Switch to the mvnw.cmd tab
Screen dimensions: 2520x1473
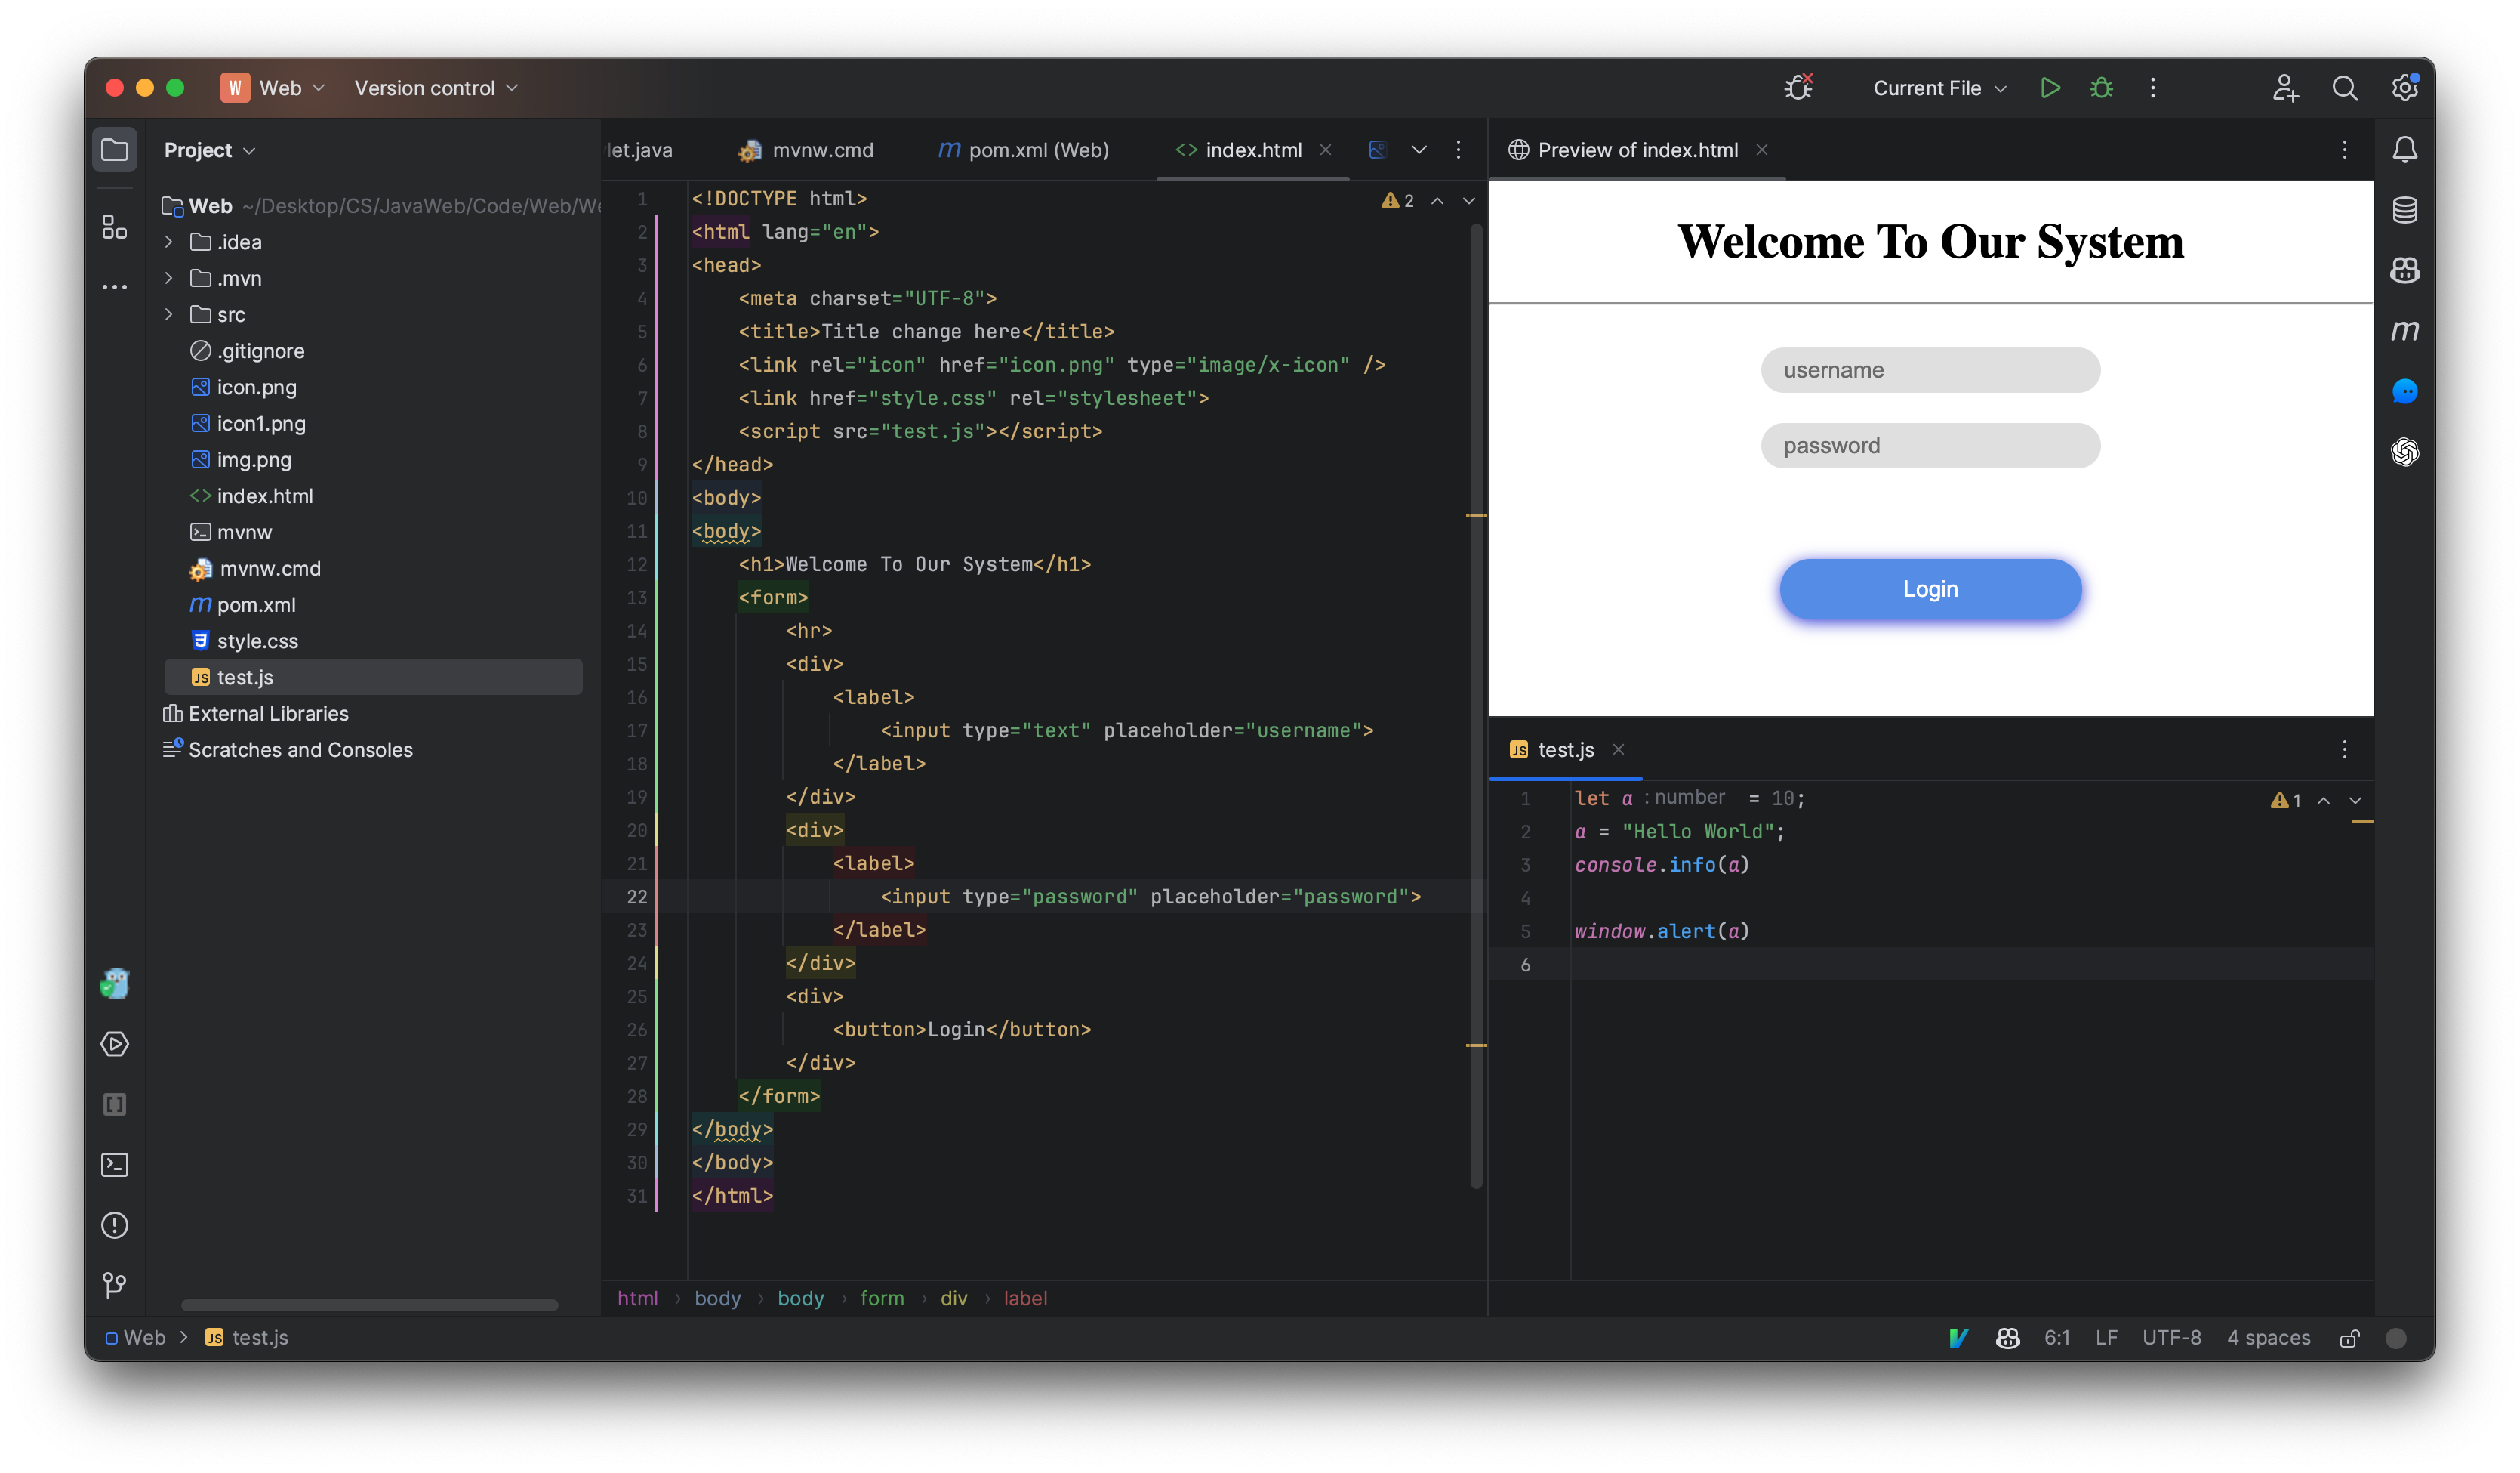pos(806,150)
